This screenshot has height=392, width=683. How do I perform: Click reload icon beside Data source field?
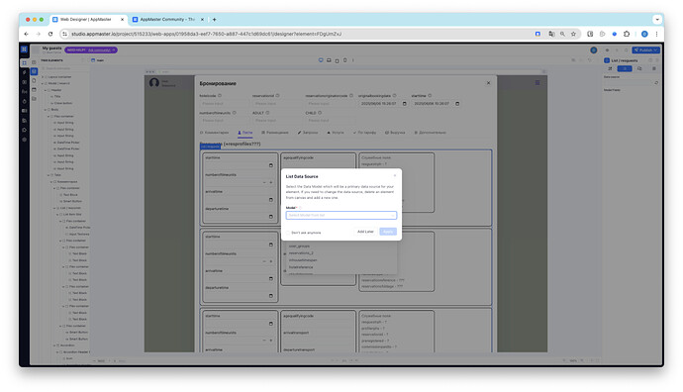[x=656, y=83]
